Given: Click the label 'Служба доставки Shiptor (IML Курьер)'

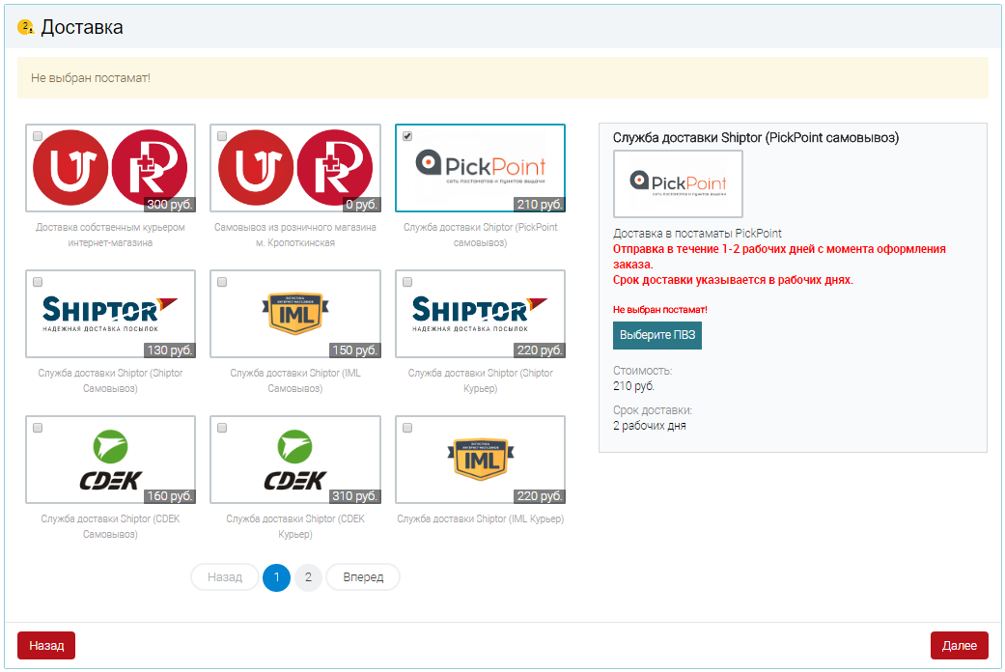Looking at the screenshot, I should tap(480, 518).
